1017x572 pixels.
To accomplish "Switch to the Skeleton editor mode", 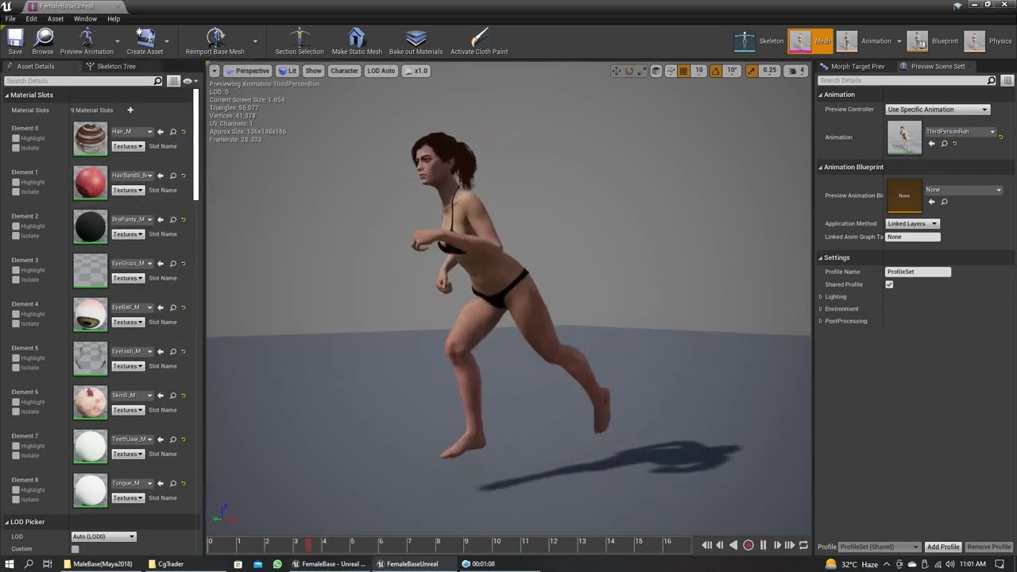I will (759, 41).
